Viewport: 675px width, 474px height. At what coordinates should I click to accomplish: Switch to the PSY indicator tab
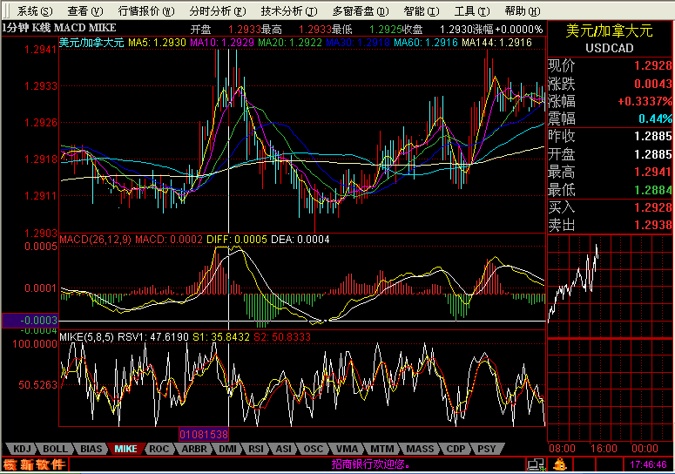[487, 449]
